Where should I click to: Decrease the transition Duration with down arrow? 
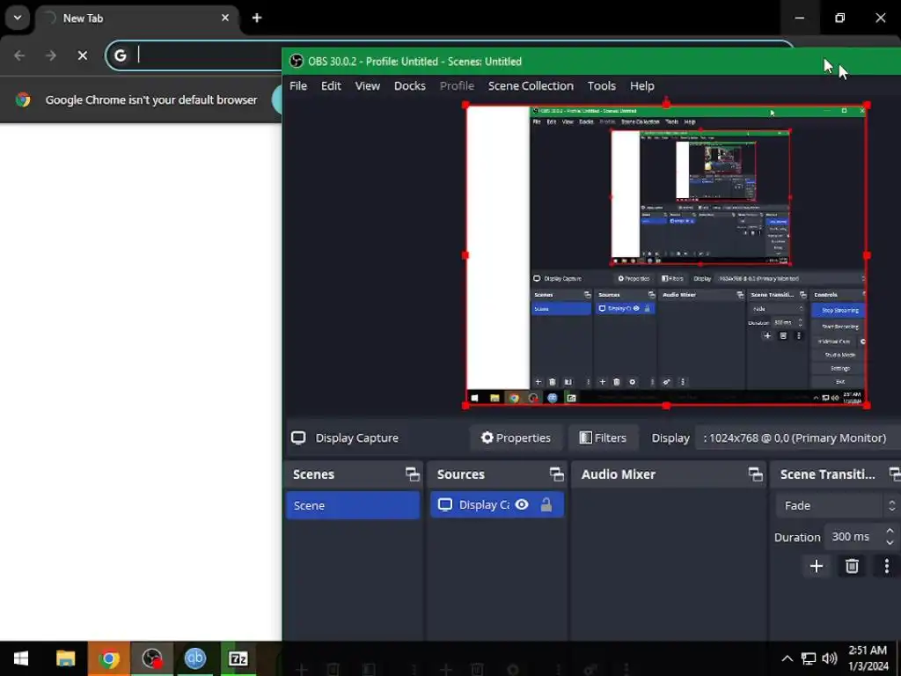pyautogui.click(x=890, y=542)
